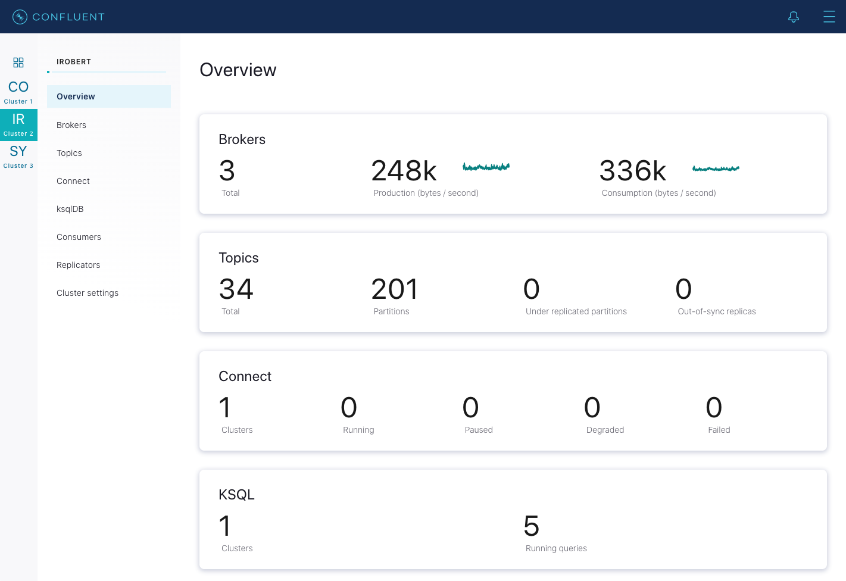Go to Replicators
The height and width of the screenshot is (581, 846).
[x=78, y=265]
